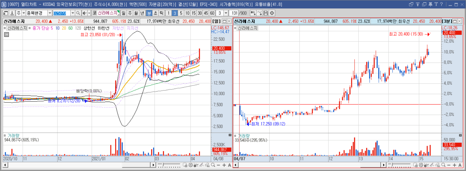Click the stock code field 025870
This screenshot has width=466, height=171.
(x=62, y=13)
